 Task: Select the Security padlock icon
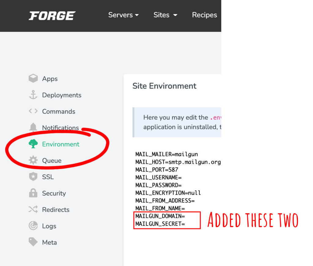click(x=33, y=193)
